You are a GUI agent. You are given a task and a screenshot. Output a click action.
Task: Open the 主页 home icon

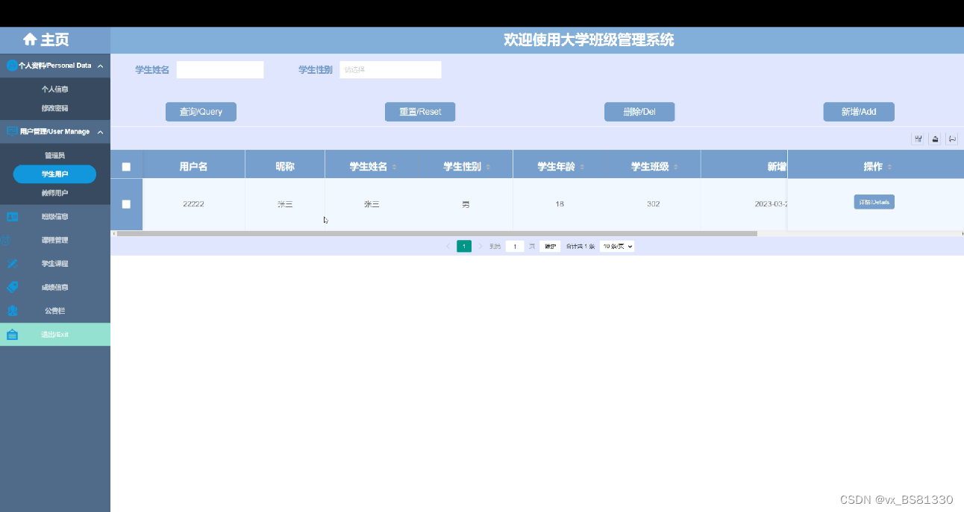point(30,39)
